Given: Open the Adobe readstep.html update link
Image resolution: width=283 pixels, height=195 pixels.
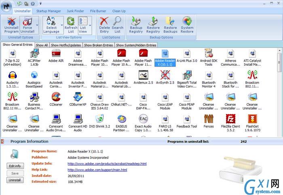Looking at the screenshot, I should [107, 164].
